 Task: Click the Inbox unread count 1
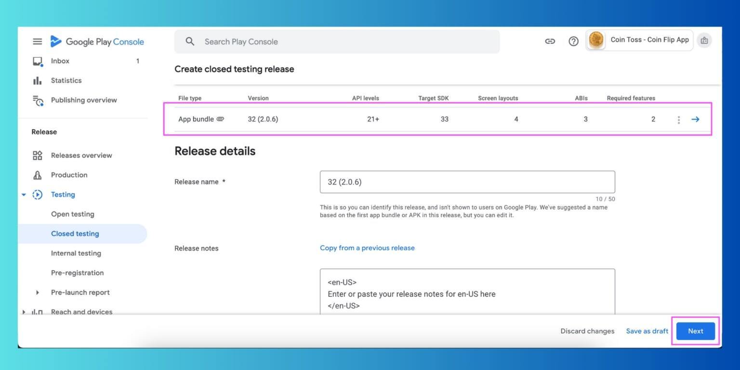tap(138, 61)
